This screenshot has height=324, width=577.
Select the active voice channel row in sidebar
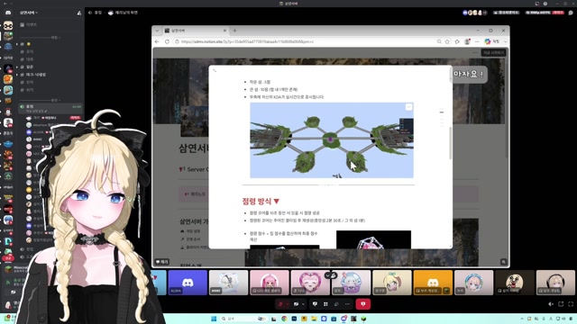[x=50, y=108]
